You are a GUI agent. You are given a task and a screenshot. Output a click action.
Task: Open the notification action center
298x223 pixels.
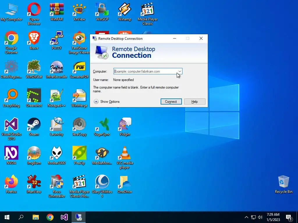[x=288, y=217]
